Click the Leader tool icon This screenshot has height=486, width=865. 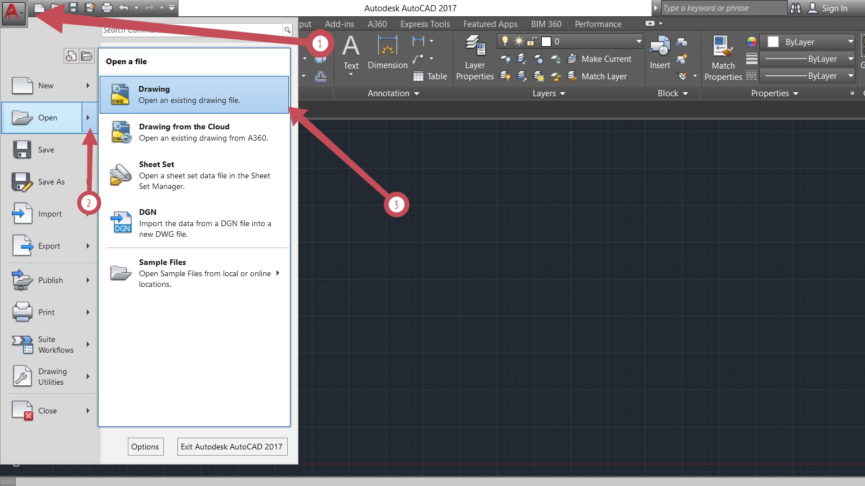point(418,58)
